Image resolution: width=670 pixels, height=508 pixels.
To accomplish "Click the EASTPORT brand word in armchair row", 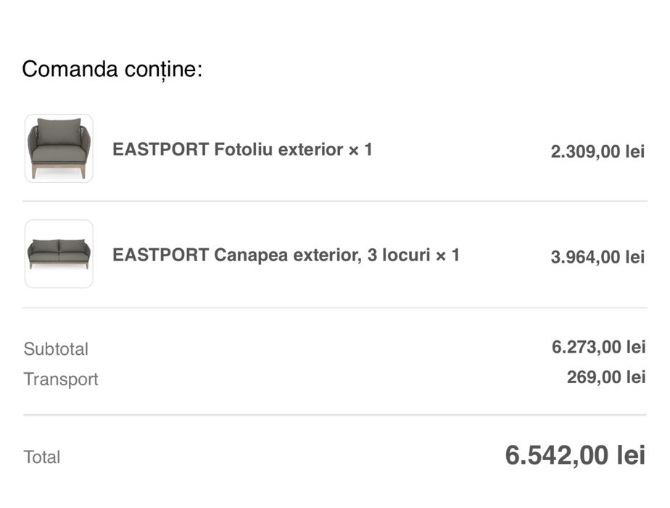I will (160, 149).
